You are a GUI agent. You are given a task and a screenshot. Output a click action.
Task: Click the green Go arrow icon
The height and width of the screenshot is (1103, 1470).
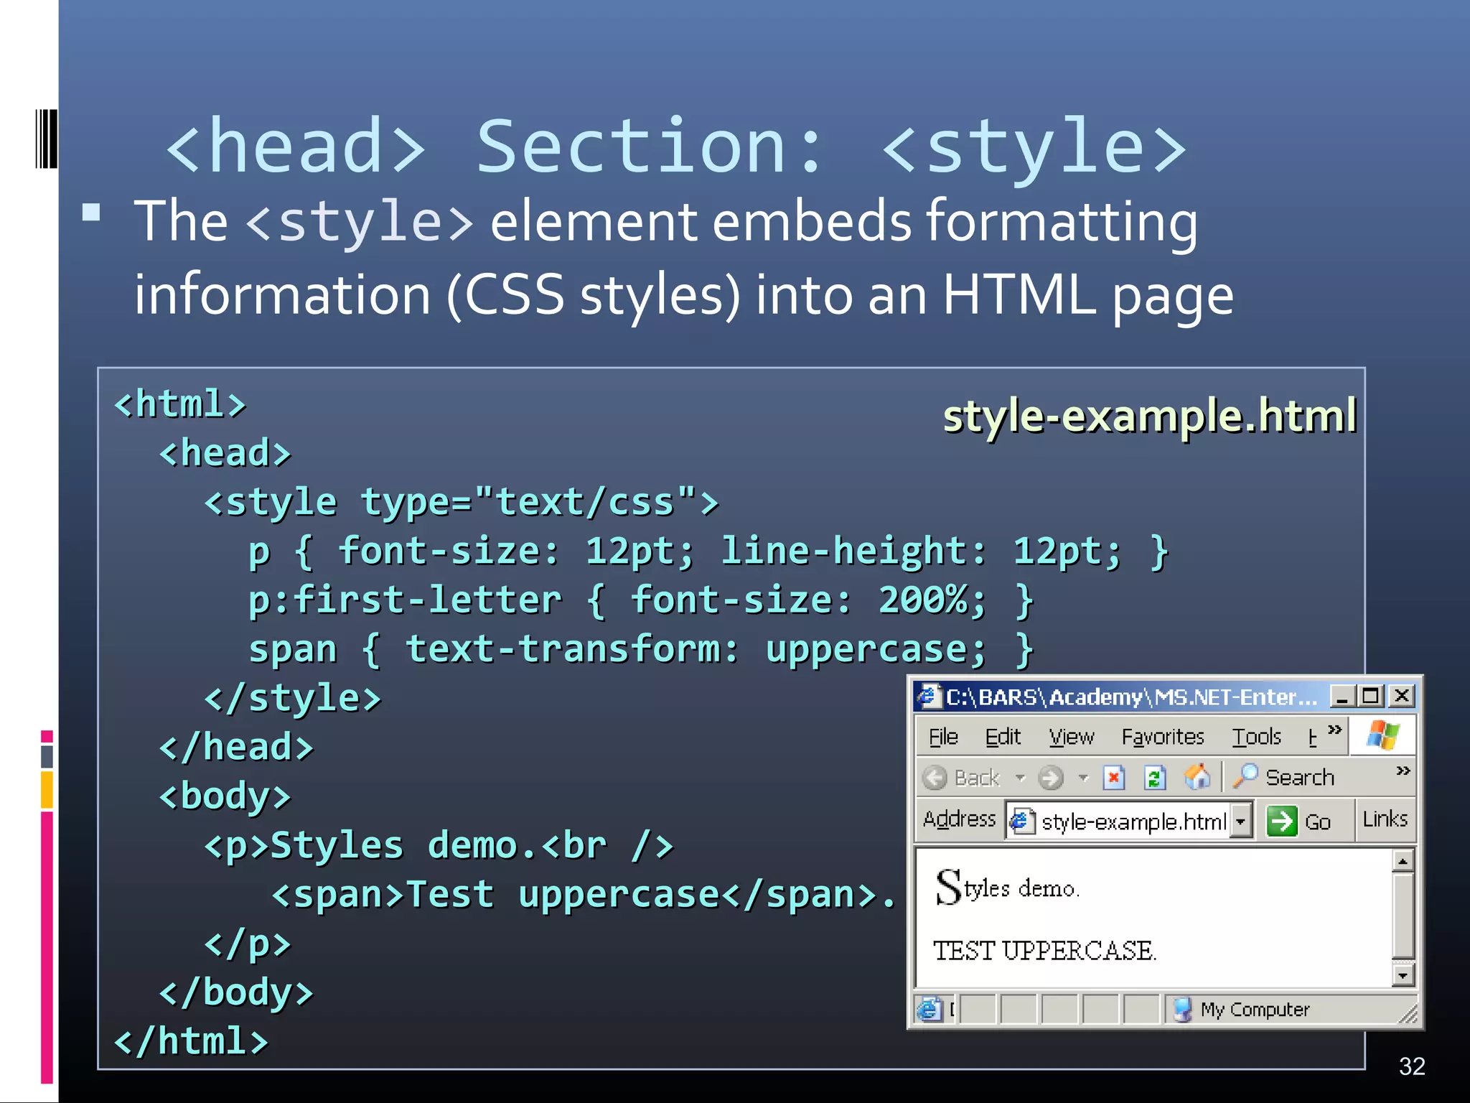(x=1281, y=821)
